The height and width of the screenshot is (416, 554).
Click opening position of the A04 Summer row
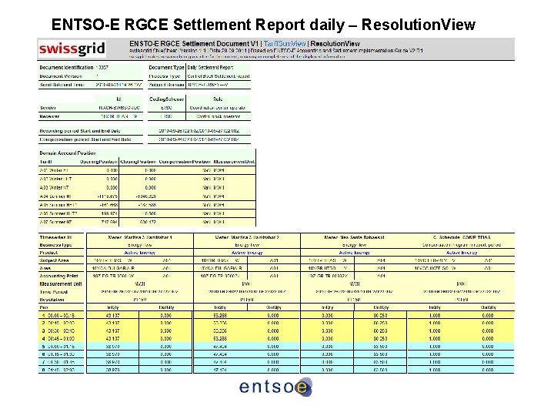[x=107, y=196]
